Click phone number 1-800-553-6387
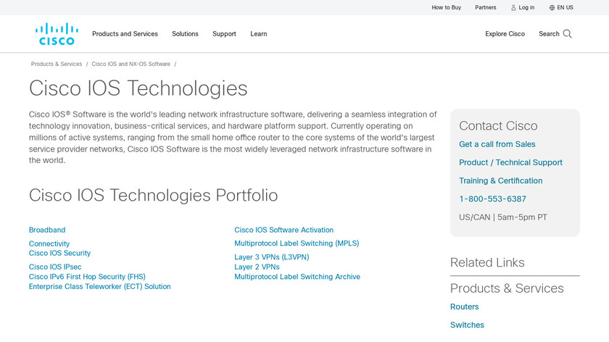 [492, 199]
